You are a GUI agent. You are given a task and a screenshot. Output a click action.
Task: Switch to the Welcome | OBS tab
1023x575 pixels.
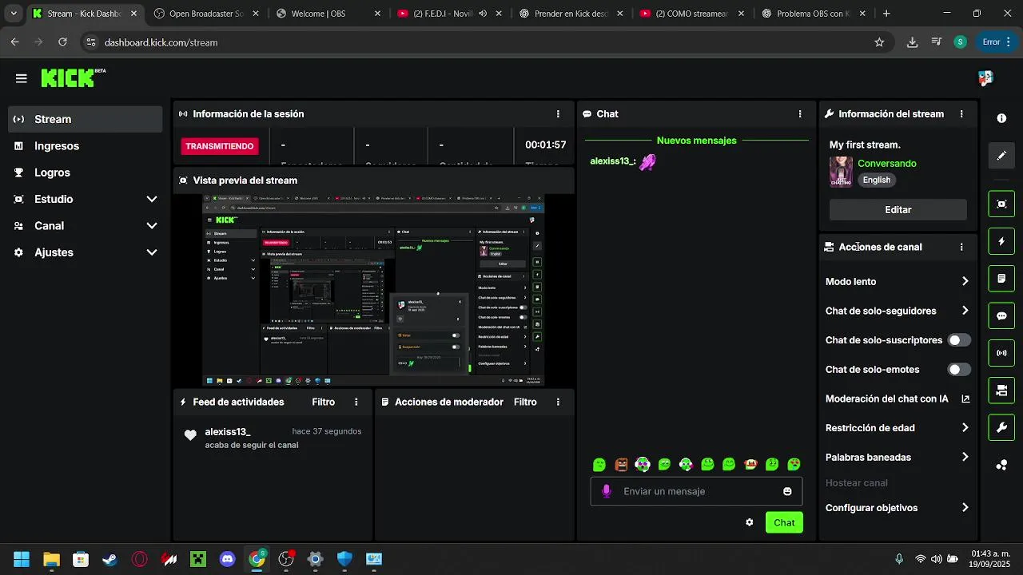pyautogui.click(x=326, y=14)
